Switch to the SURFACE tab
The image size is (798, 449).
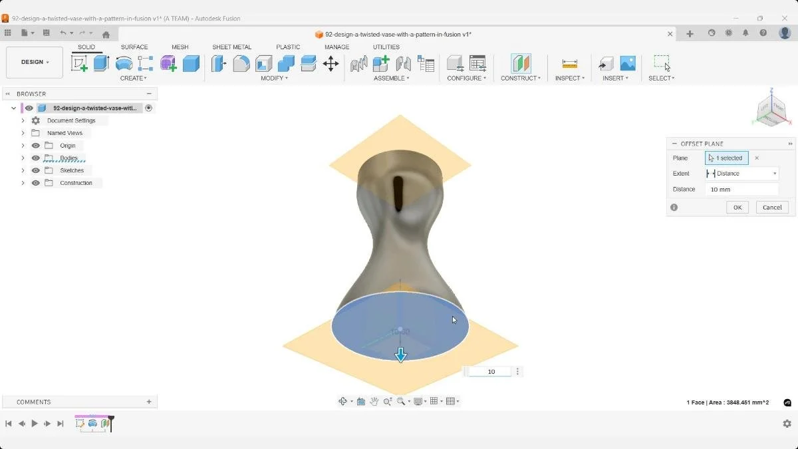[134, 47]
